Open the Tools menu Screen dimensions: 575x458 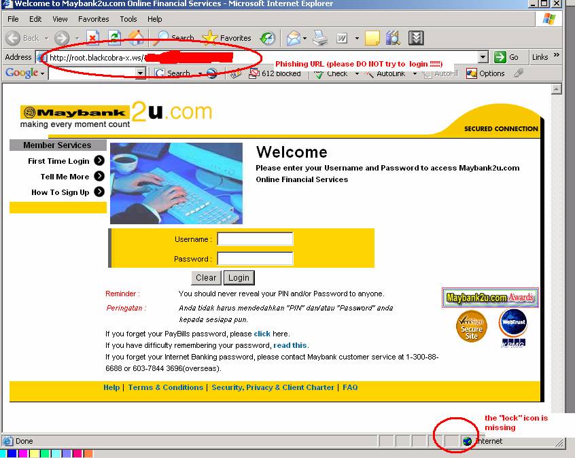[128, 19]
